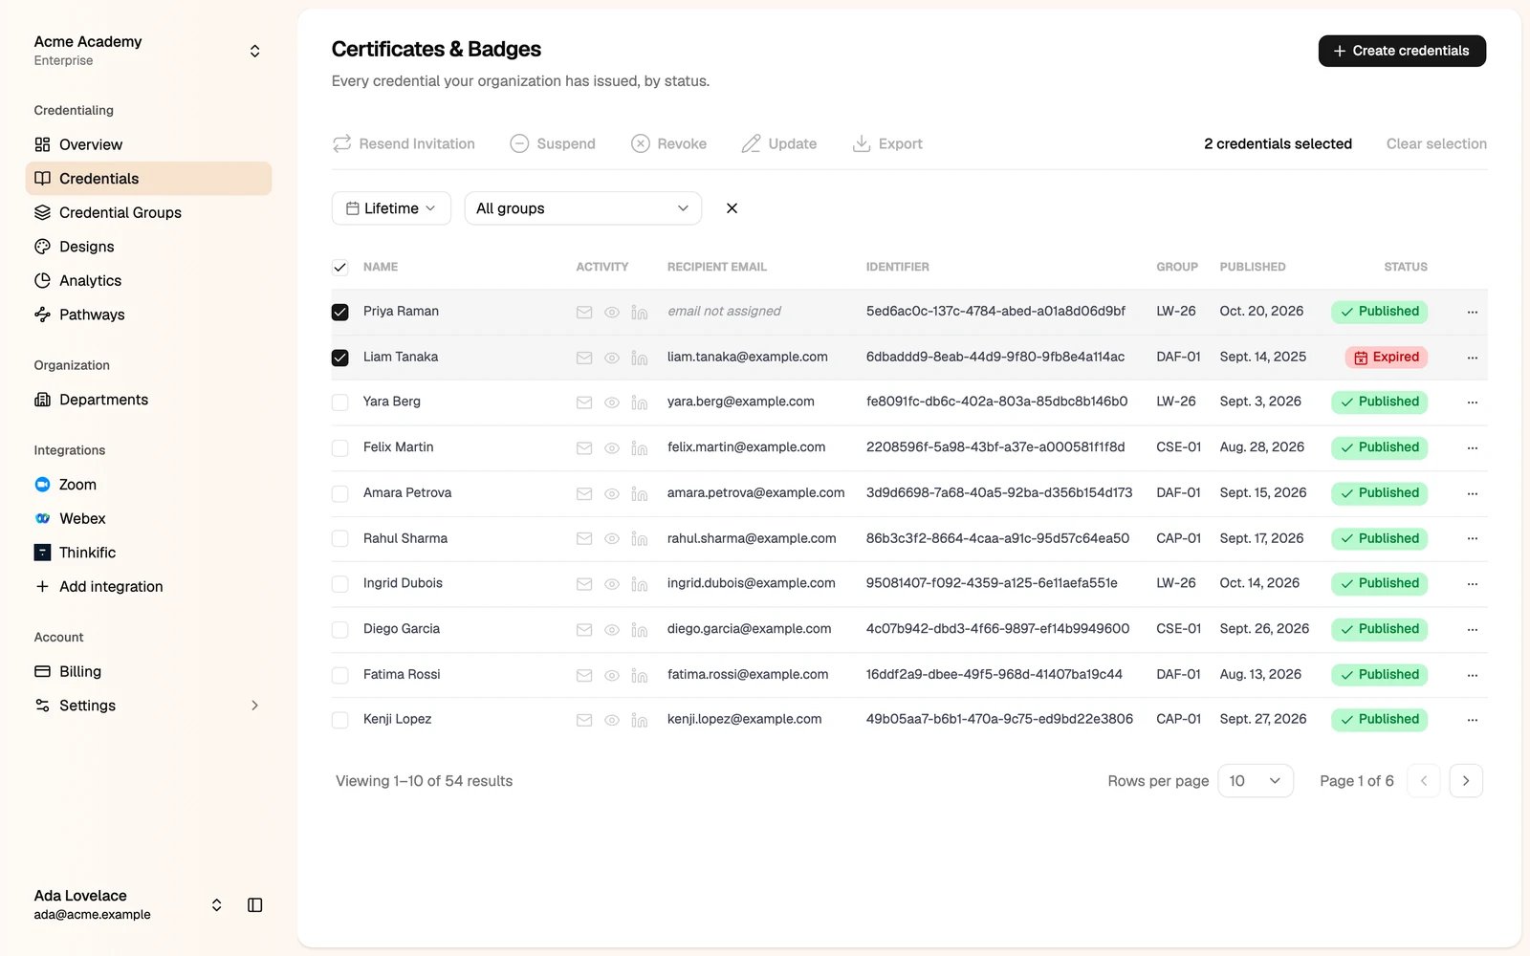Click the Suspend action

click(x=553, y=143)
